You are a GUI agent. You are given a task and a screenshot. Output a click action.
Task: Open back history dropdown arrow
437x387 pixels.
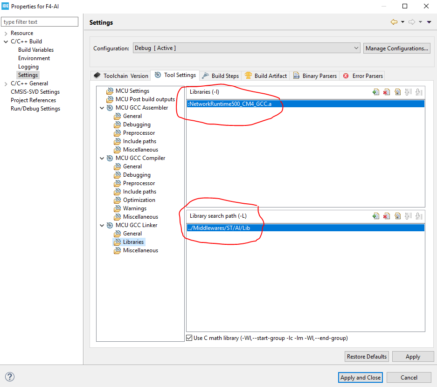[402, 22]
